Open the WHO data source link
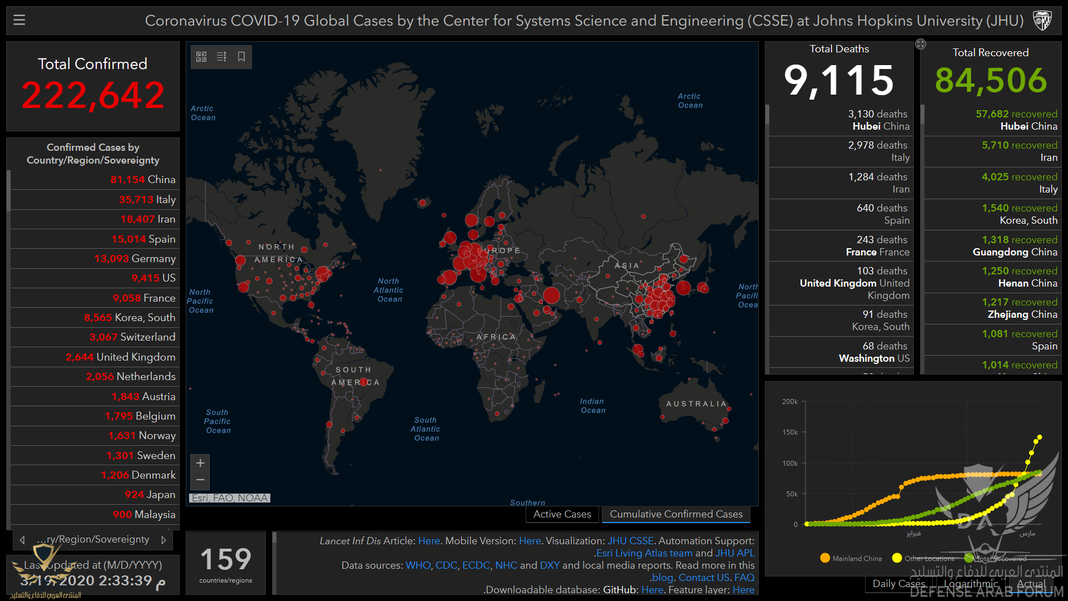The image size is (1068, 601). (x=418, y=565)
